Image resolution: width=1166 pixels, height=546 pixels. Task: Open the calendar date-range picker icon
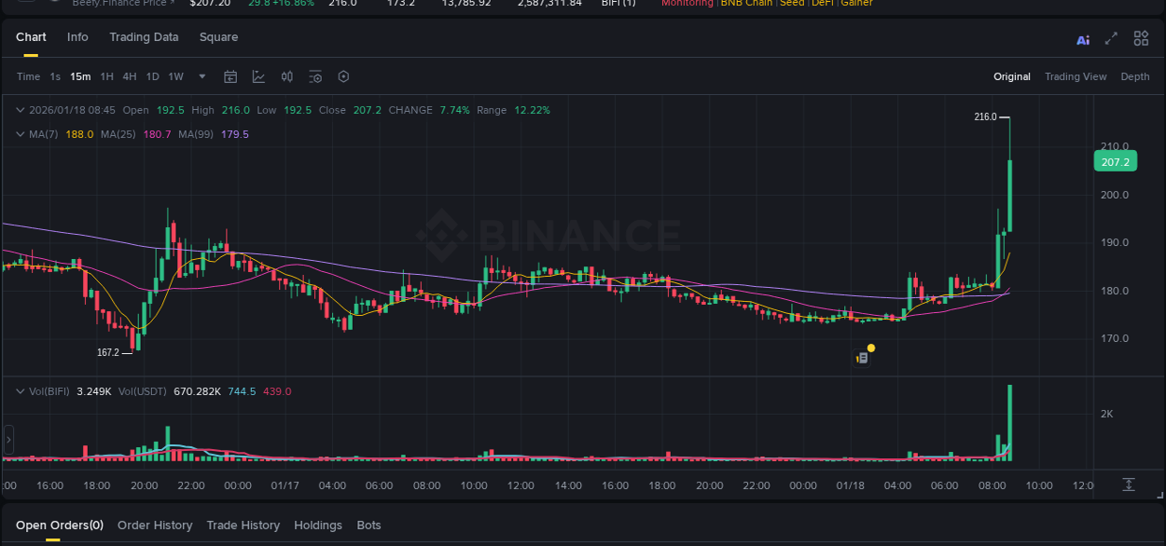click(230, 76)
